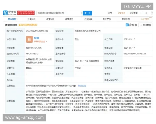The height and width of the screenshot is (124, 156).
Task: Click the registered capital 10000万元人民币
Action: tap(34, 48)
